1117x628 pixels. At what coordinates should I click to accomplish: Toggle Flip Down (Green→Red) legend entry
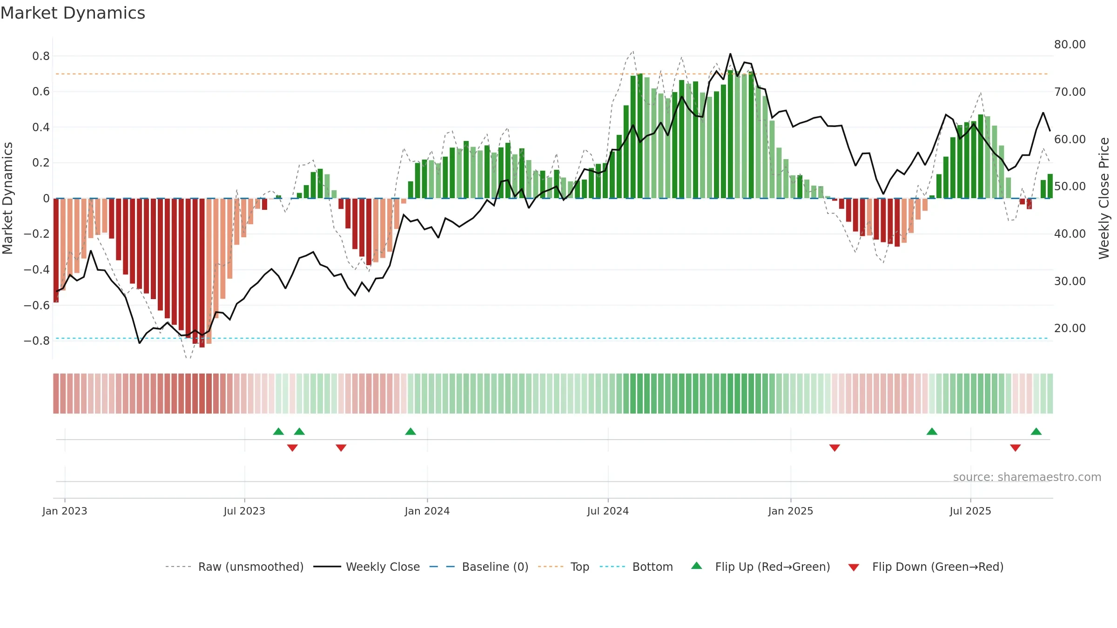point(925,567)
